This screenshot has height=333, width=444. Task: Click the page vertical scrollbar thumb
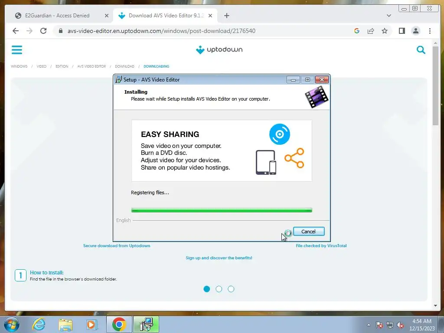[x=435, y=85]
